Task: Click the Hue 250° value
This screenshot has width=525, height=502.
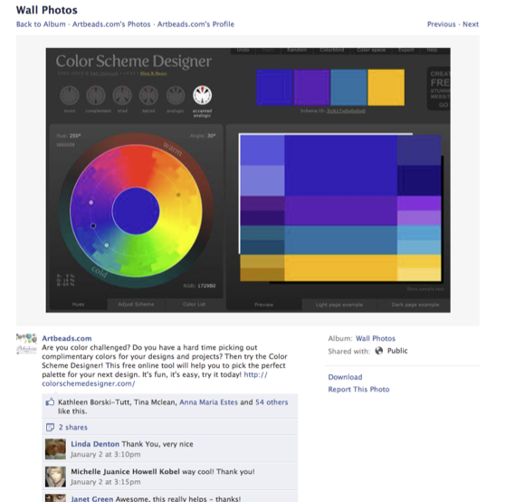Action: pos(75,136)
